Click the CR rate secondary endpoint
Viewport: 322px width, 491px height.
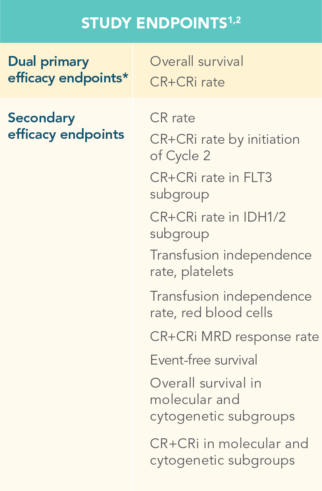click(x=173, y=118)
